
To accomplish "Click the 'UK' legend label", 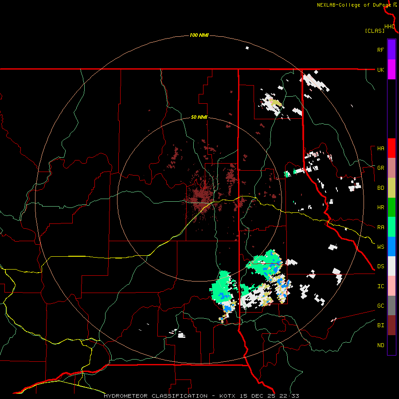I will point(381,70).
